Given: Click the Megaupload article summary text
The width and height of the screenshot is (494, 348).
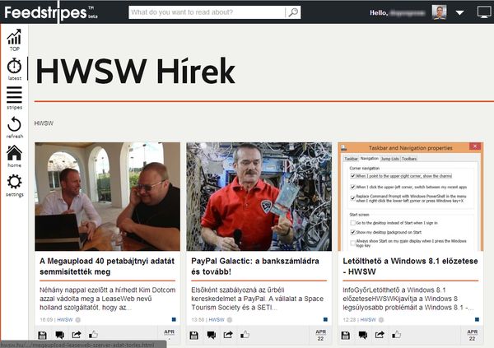Looking at the screenshot, I should pyautogui.click(x=107, y=299).
